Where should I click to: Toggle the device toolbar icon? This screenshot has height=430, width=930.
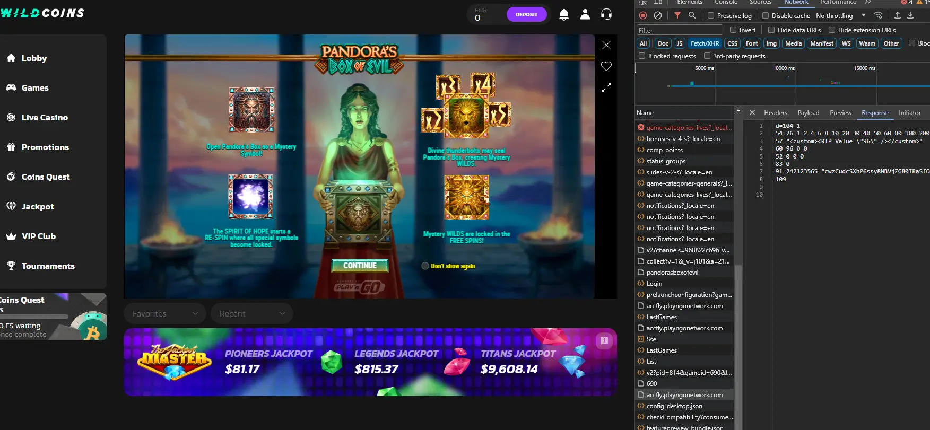tap(658, 2)
